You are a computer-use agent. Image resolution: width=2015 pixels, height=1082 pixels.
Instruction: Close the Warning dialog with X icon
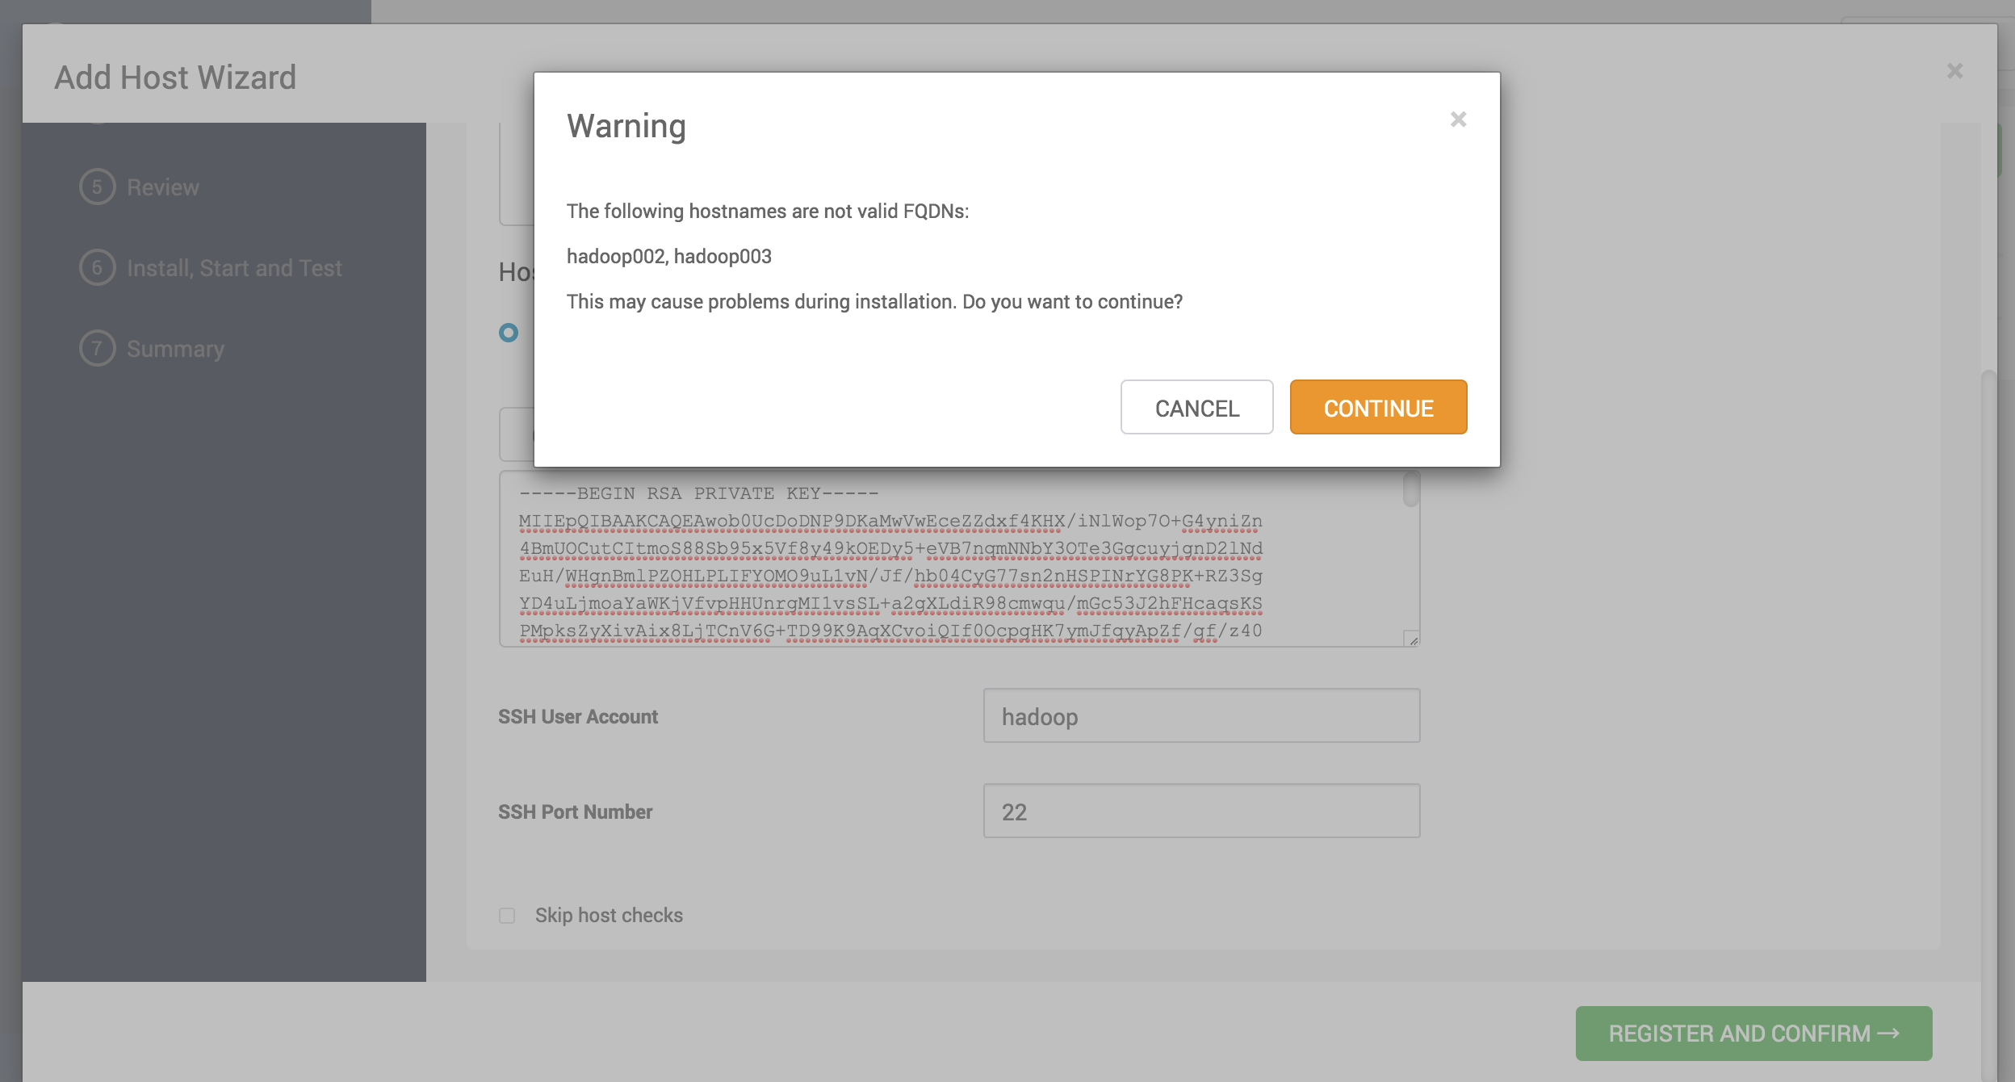tap(1458, 120)
